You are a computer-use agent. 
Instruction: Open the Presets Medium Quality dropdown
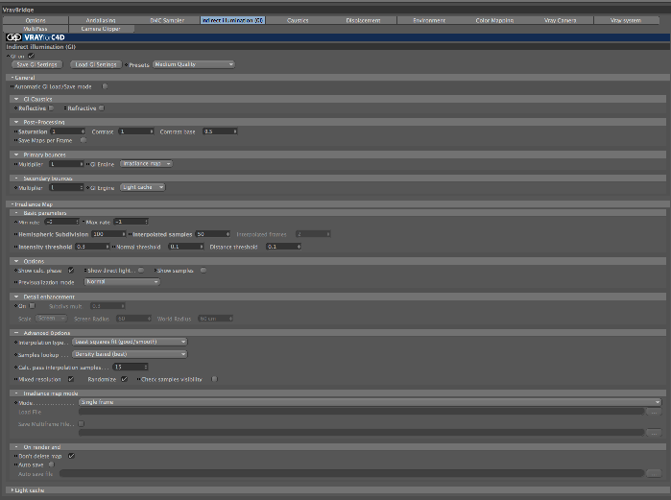(x=193, y=64)
